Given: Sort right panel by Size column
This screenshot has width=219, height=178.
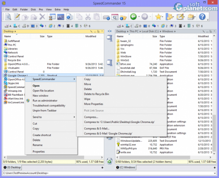Looking at the screenshot, I should pos(155,36).
